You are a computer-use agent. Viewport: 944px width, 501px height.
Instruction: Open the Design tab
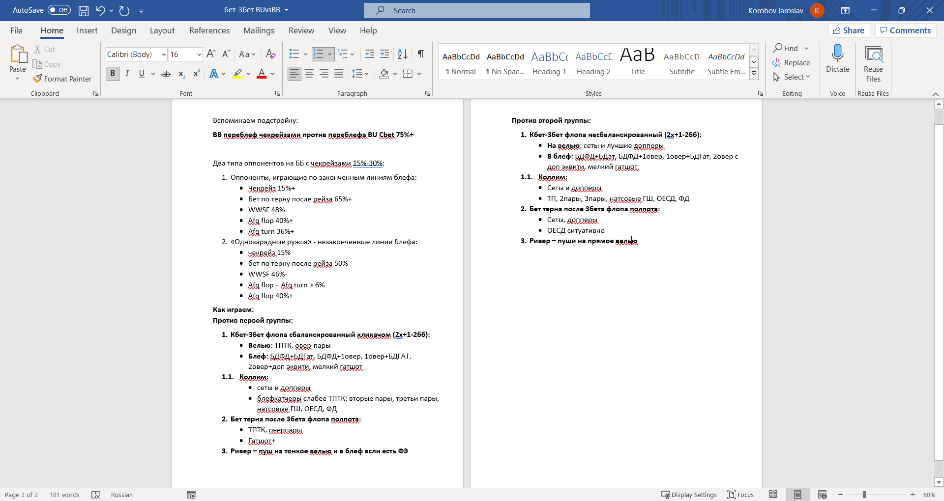point(124,30)
